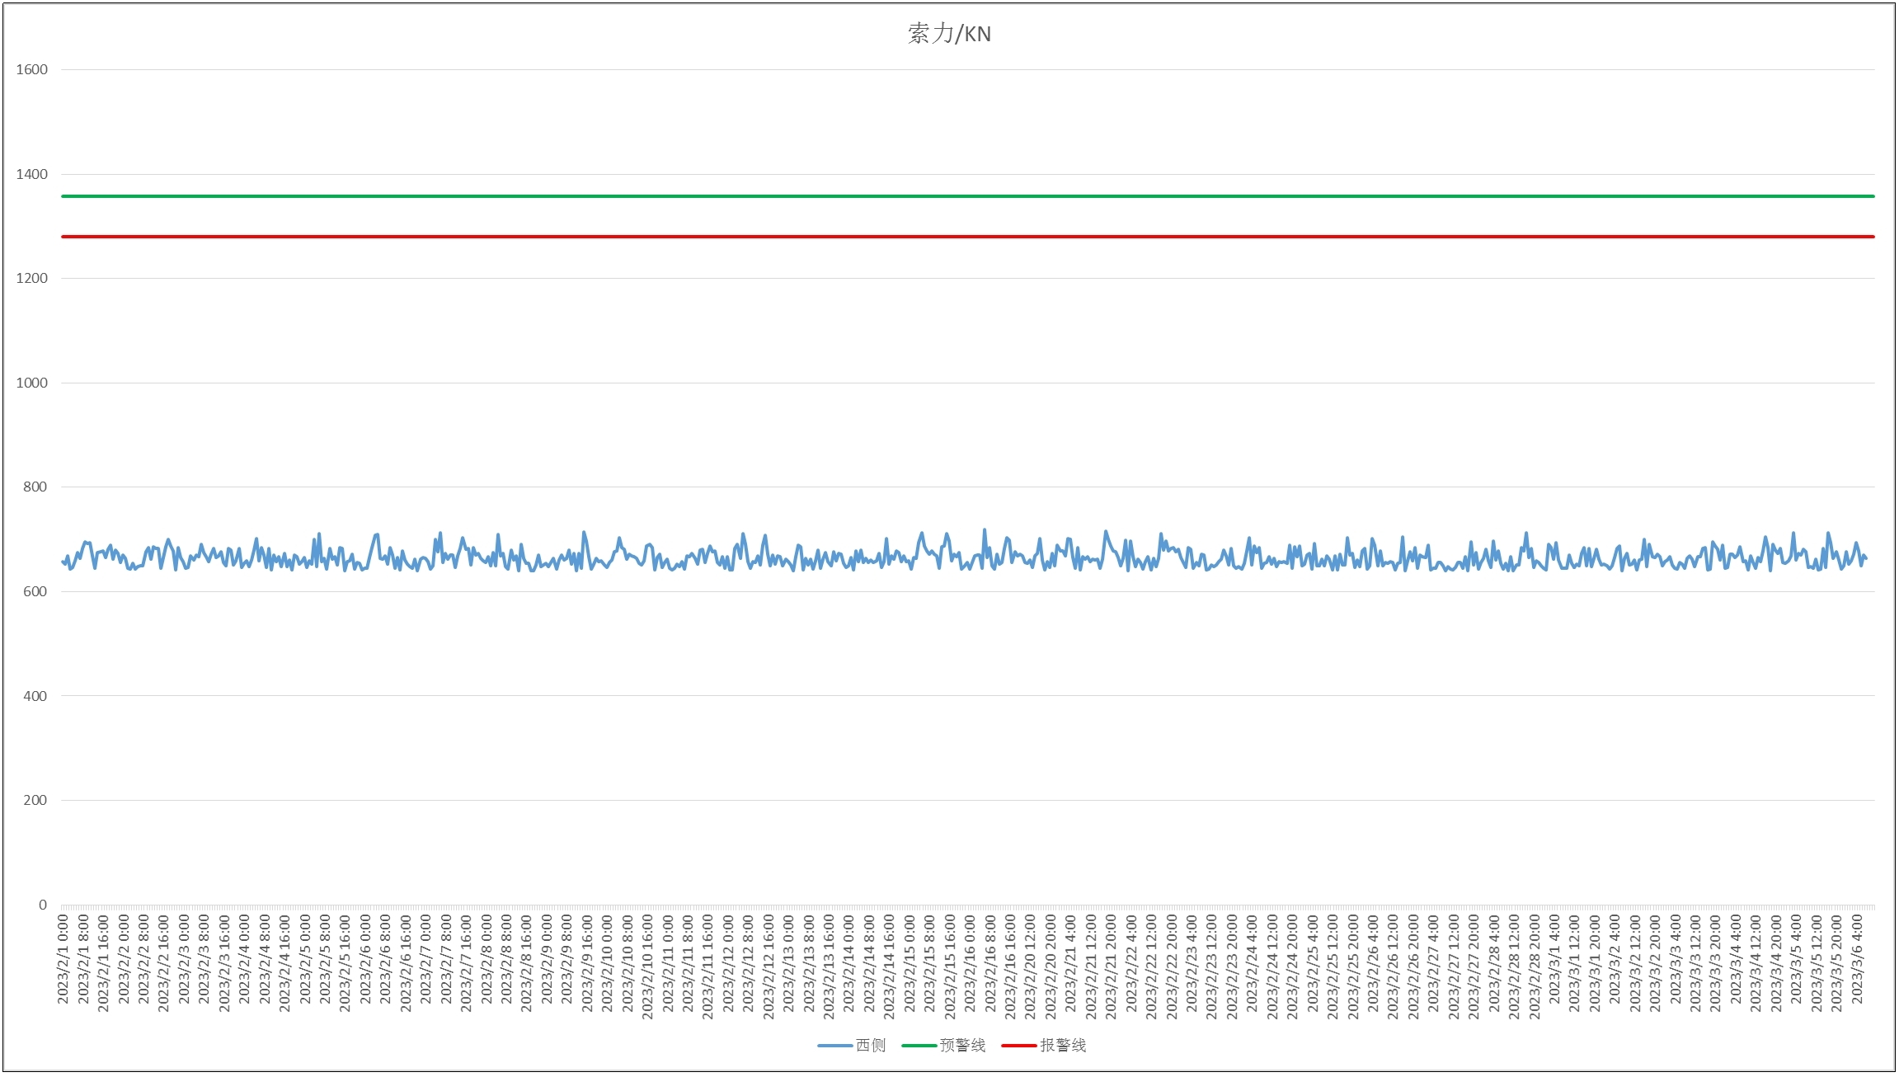This screenshot has width=1899, height=1077.
Task: Click the x-axis label 2023/2/1 16:00
Action: (103, 962)
